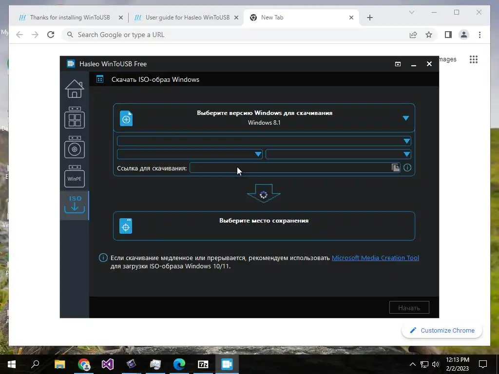The height and width of the screenshot is (374, 499).
Task: Click the WinToUSB menu icon in title bar
Action: click(398, 64)
